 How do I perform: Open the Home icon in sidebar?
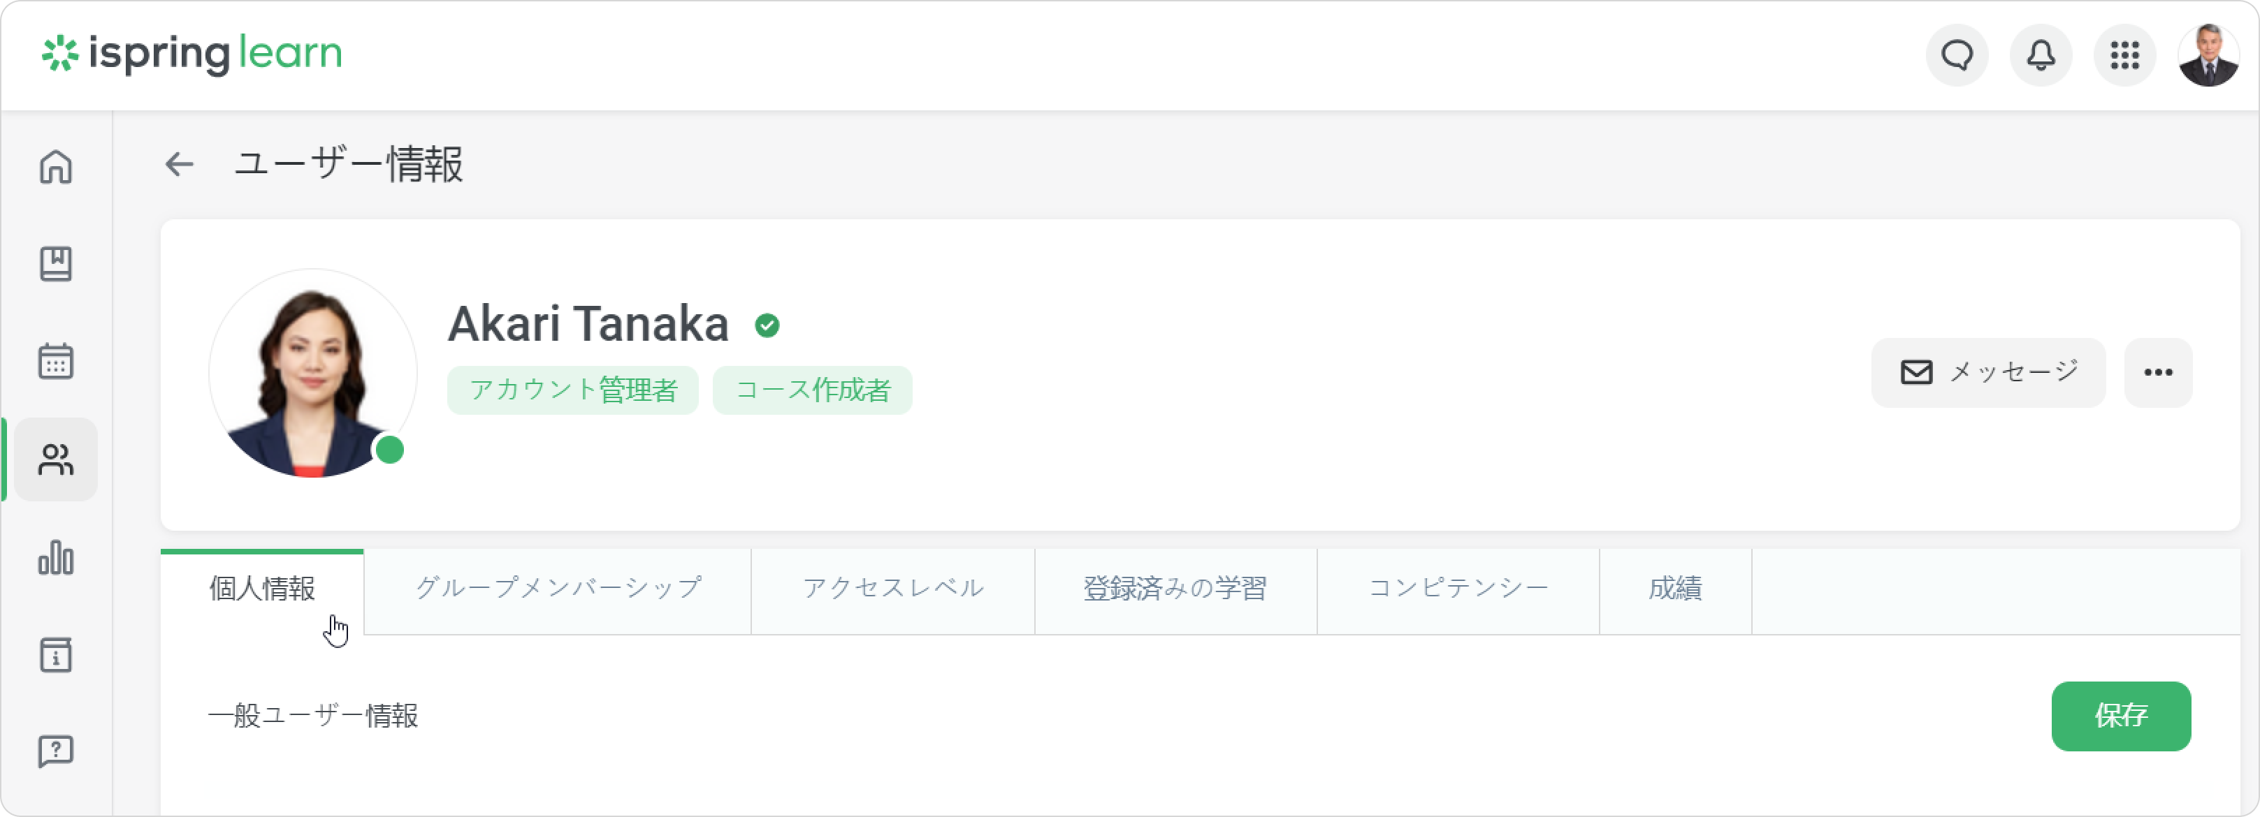[55, 167]
